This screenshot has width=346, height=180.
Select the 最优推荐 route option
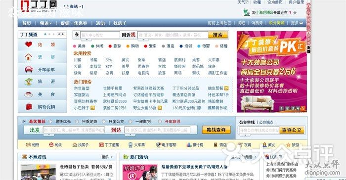24,121
